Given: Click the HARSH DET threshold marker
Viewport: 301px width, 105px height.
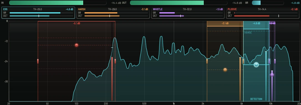Looking at the screenshot, I should click(109, 16).
